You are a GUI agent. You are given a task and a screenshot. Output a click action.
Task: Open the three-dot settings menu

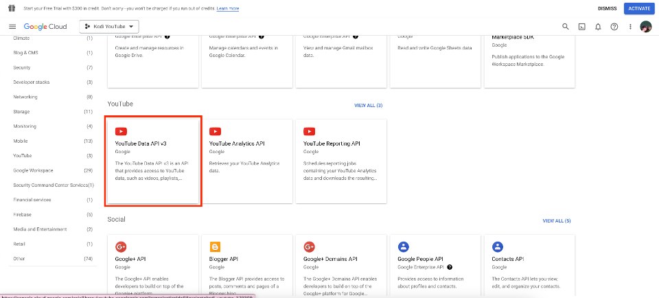click(630, 27)
